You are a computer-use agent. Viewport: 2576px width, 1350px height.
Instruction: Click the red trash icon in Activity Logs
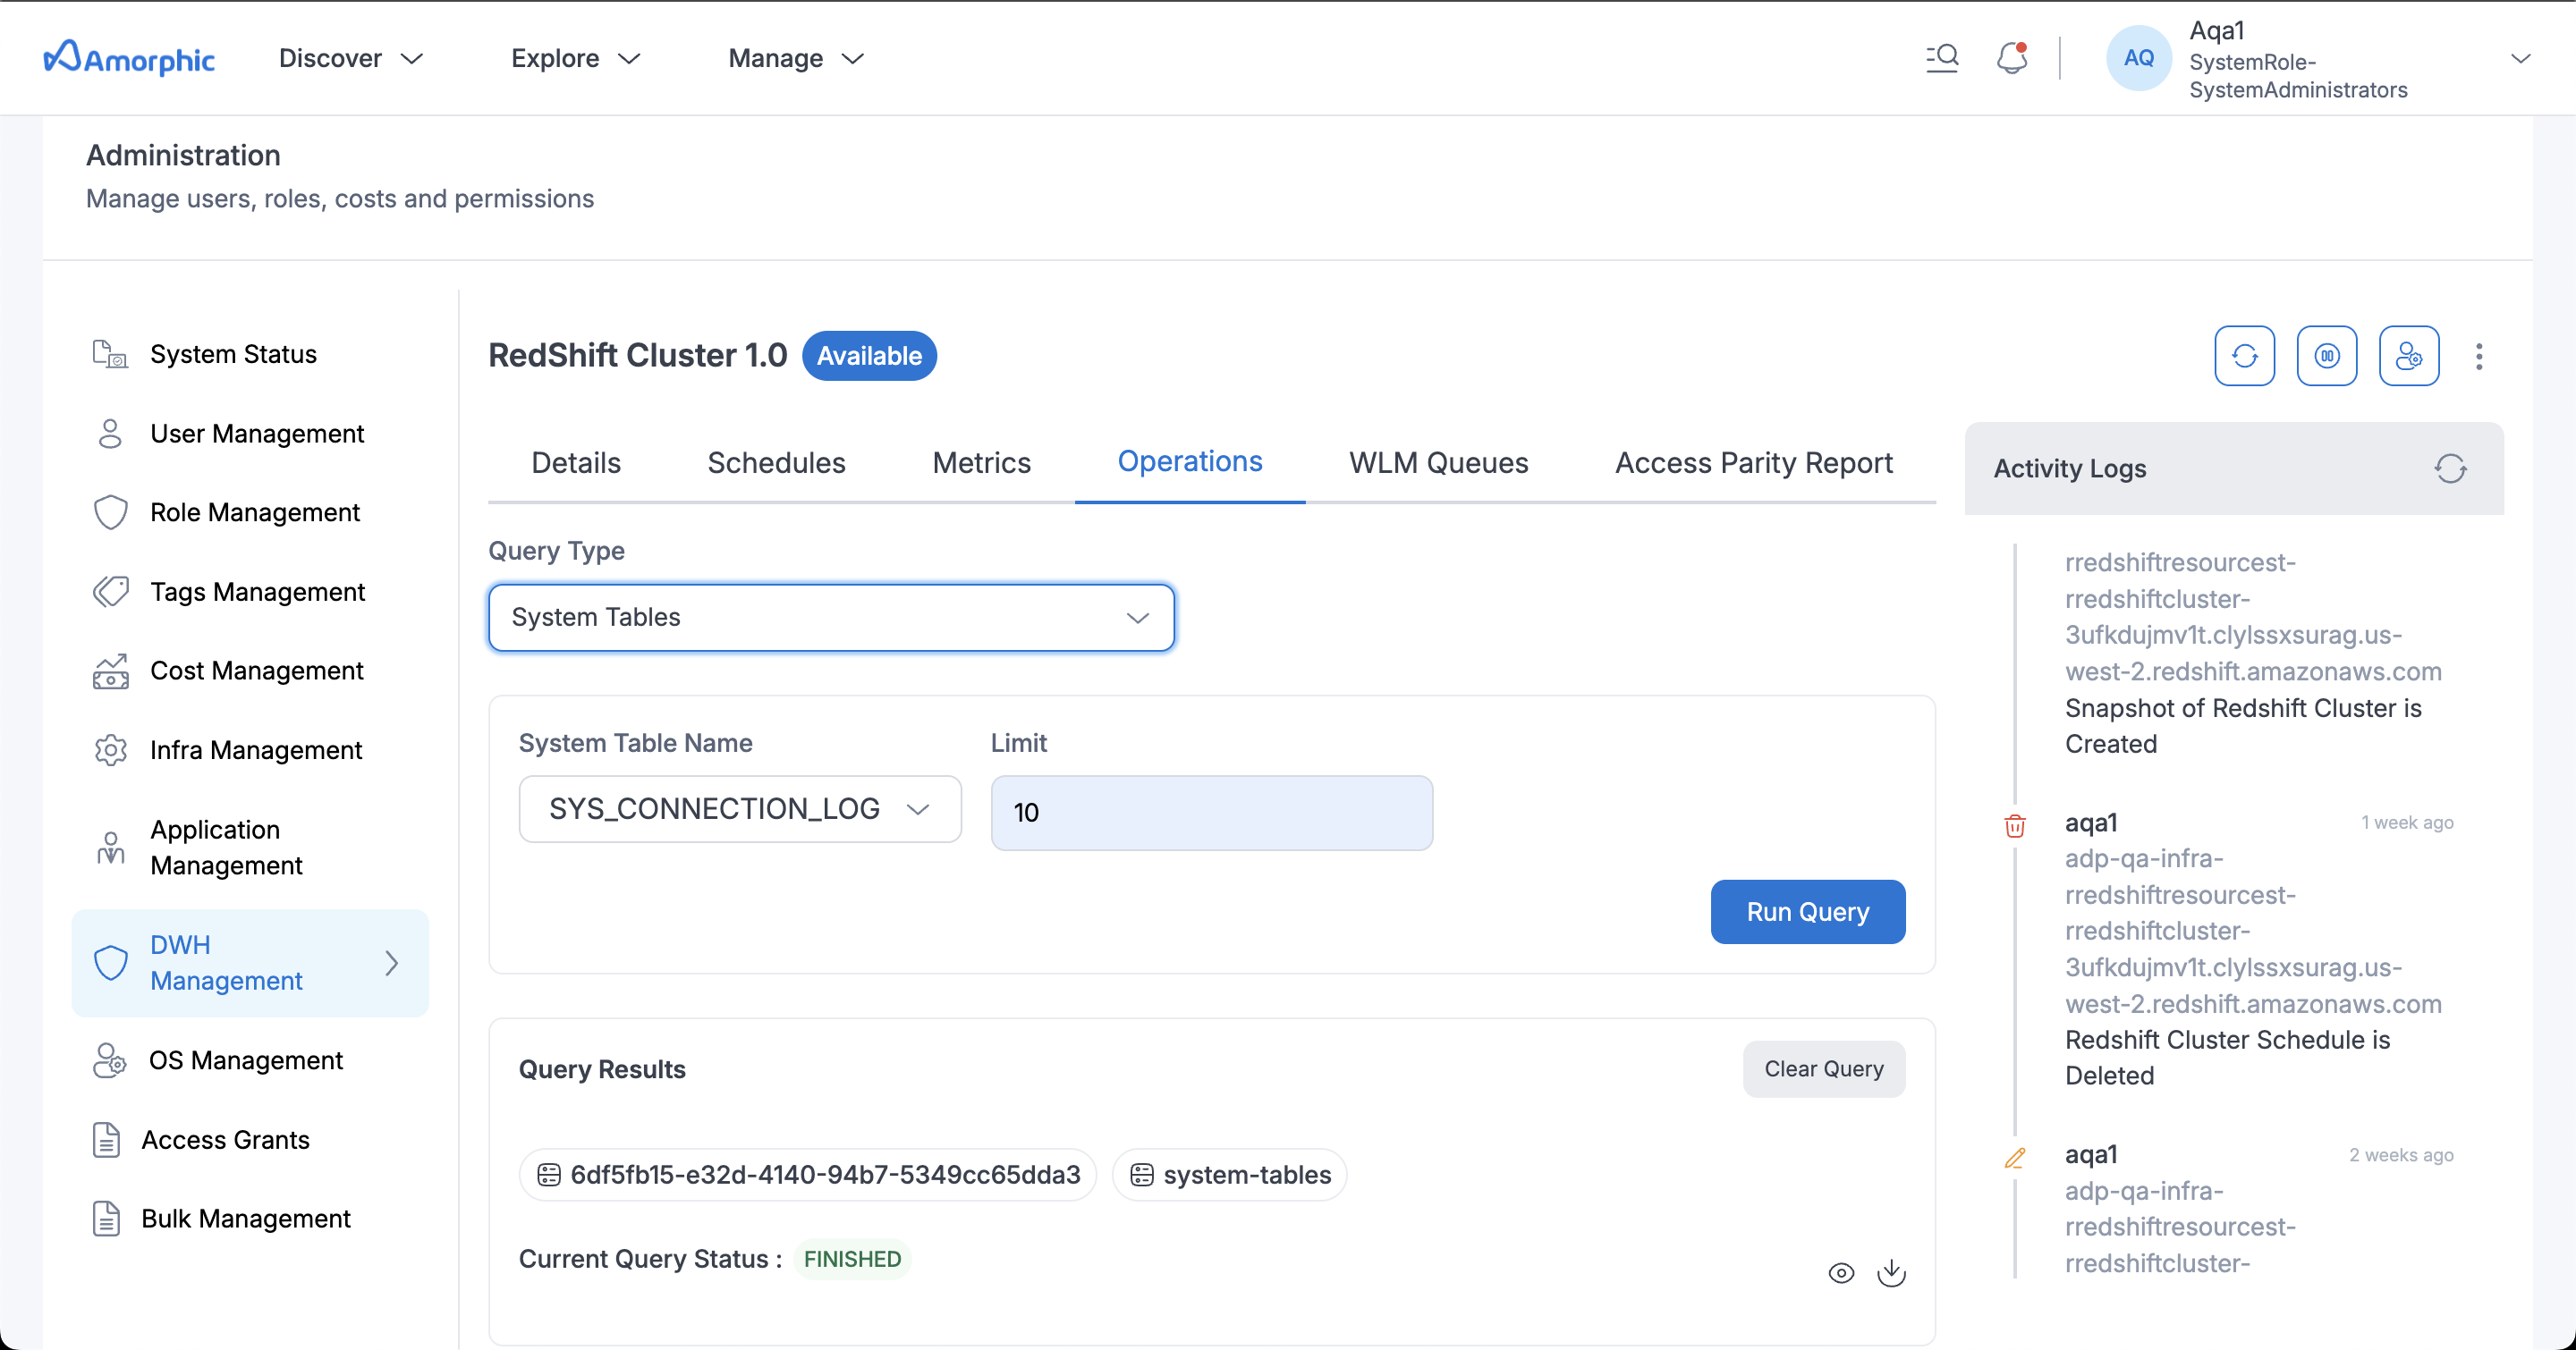coord(2015,825)
